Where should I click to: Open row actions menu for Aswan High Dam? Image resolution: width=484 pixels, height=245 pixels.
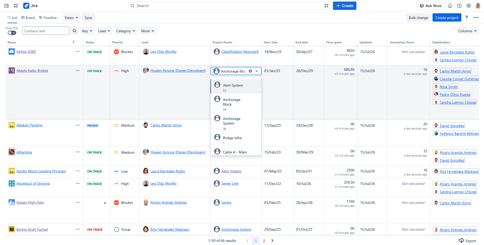78,202
